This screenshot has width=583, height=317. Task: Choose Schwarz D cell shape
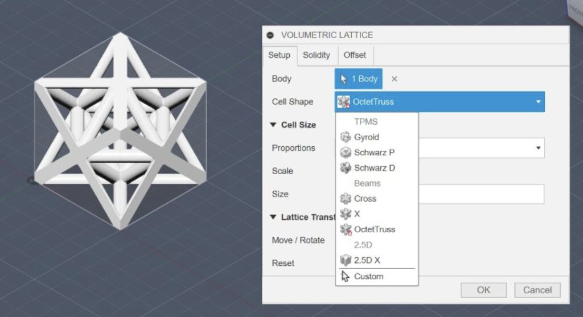(377, 168)
